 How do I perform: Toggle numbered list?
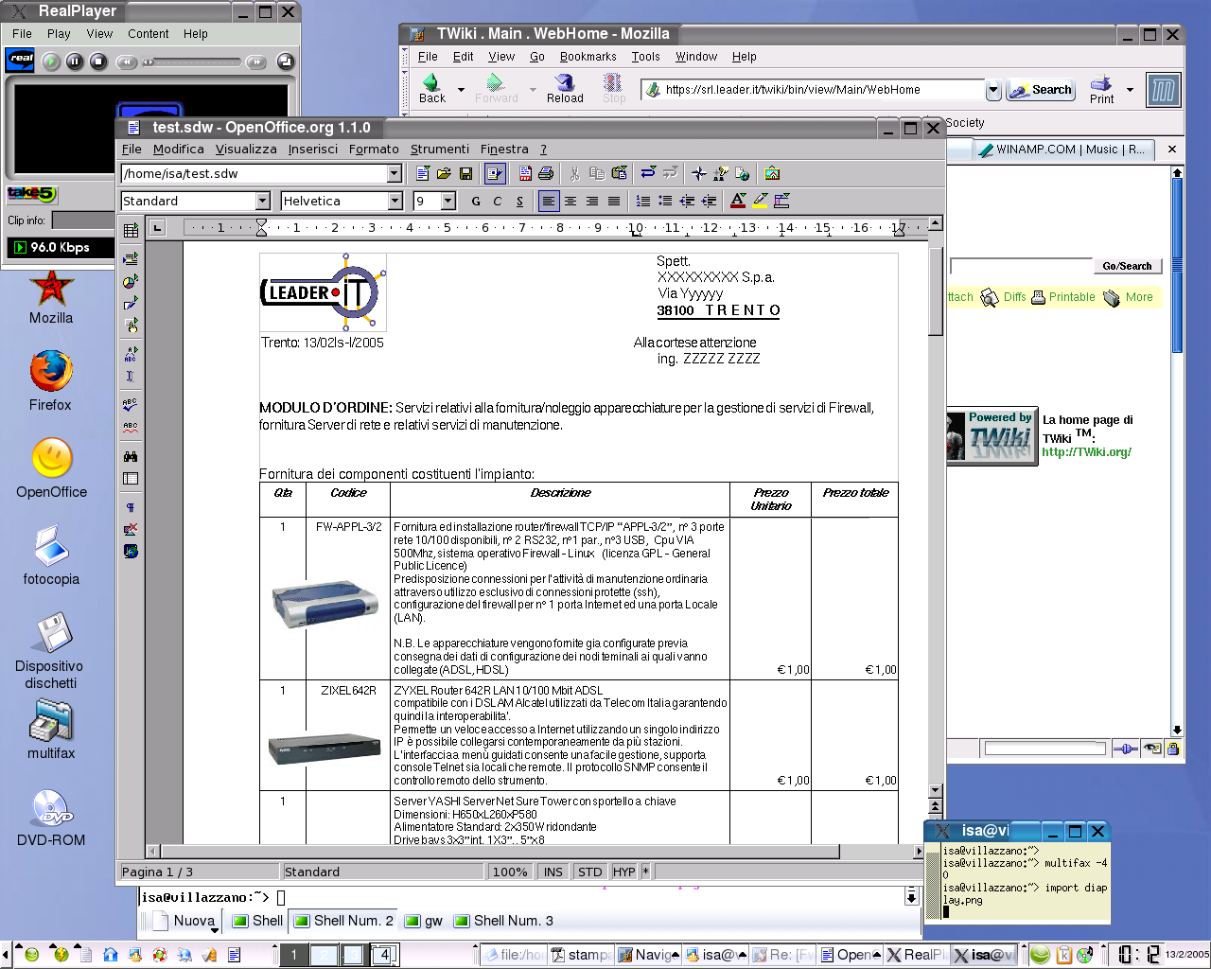coord(643,201)
